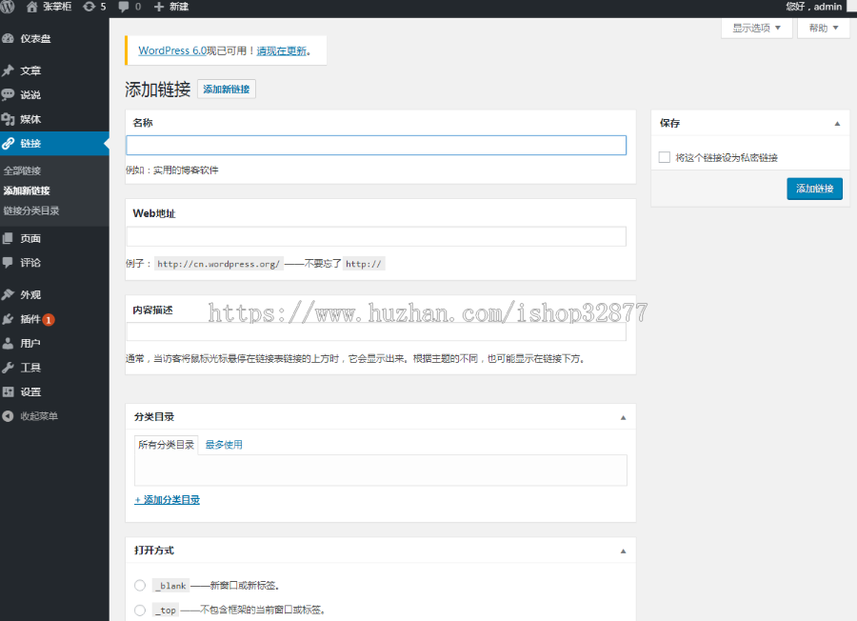The image size is (857, 621).
Task: Select the 链接 chain link icon
Action: [x=8, y=143]
